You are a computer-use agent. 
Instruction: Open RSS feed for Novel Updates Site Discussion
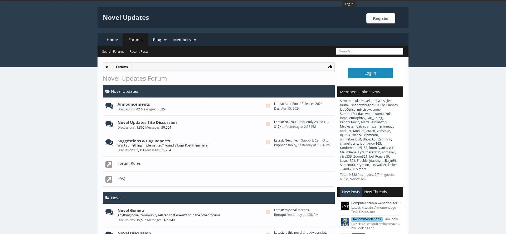(x=268, y=124)
